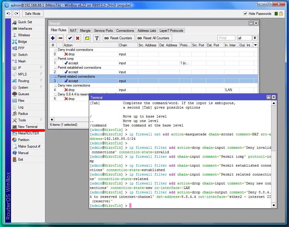The height and width of the screenshot is (227, 289).
Task: Add a new firewall rule with plus icon
Action: [53, 38]
